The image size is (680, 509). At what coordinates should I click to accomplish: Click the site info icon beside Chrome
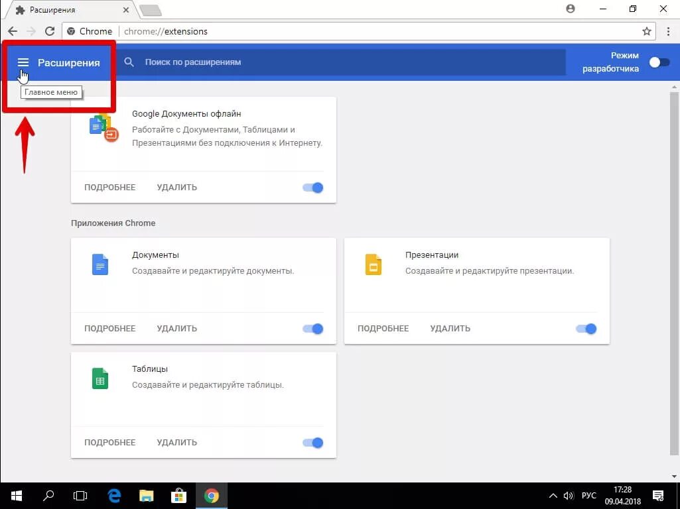pyautogui.click(x=71, y=31)
